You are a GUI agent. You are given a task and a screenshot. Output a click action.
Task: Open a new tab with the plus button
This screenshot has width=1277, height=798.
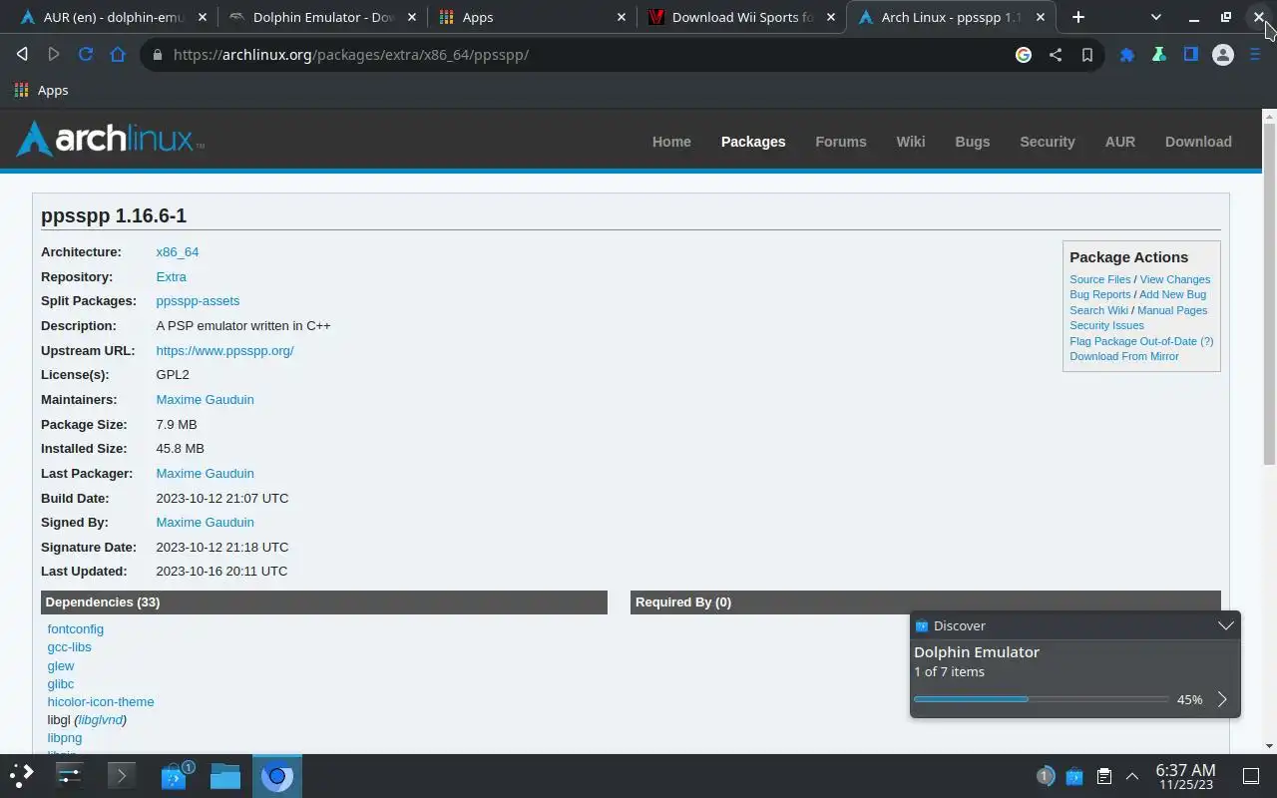1078,17
